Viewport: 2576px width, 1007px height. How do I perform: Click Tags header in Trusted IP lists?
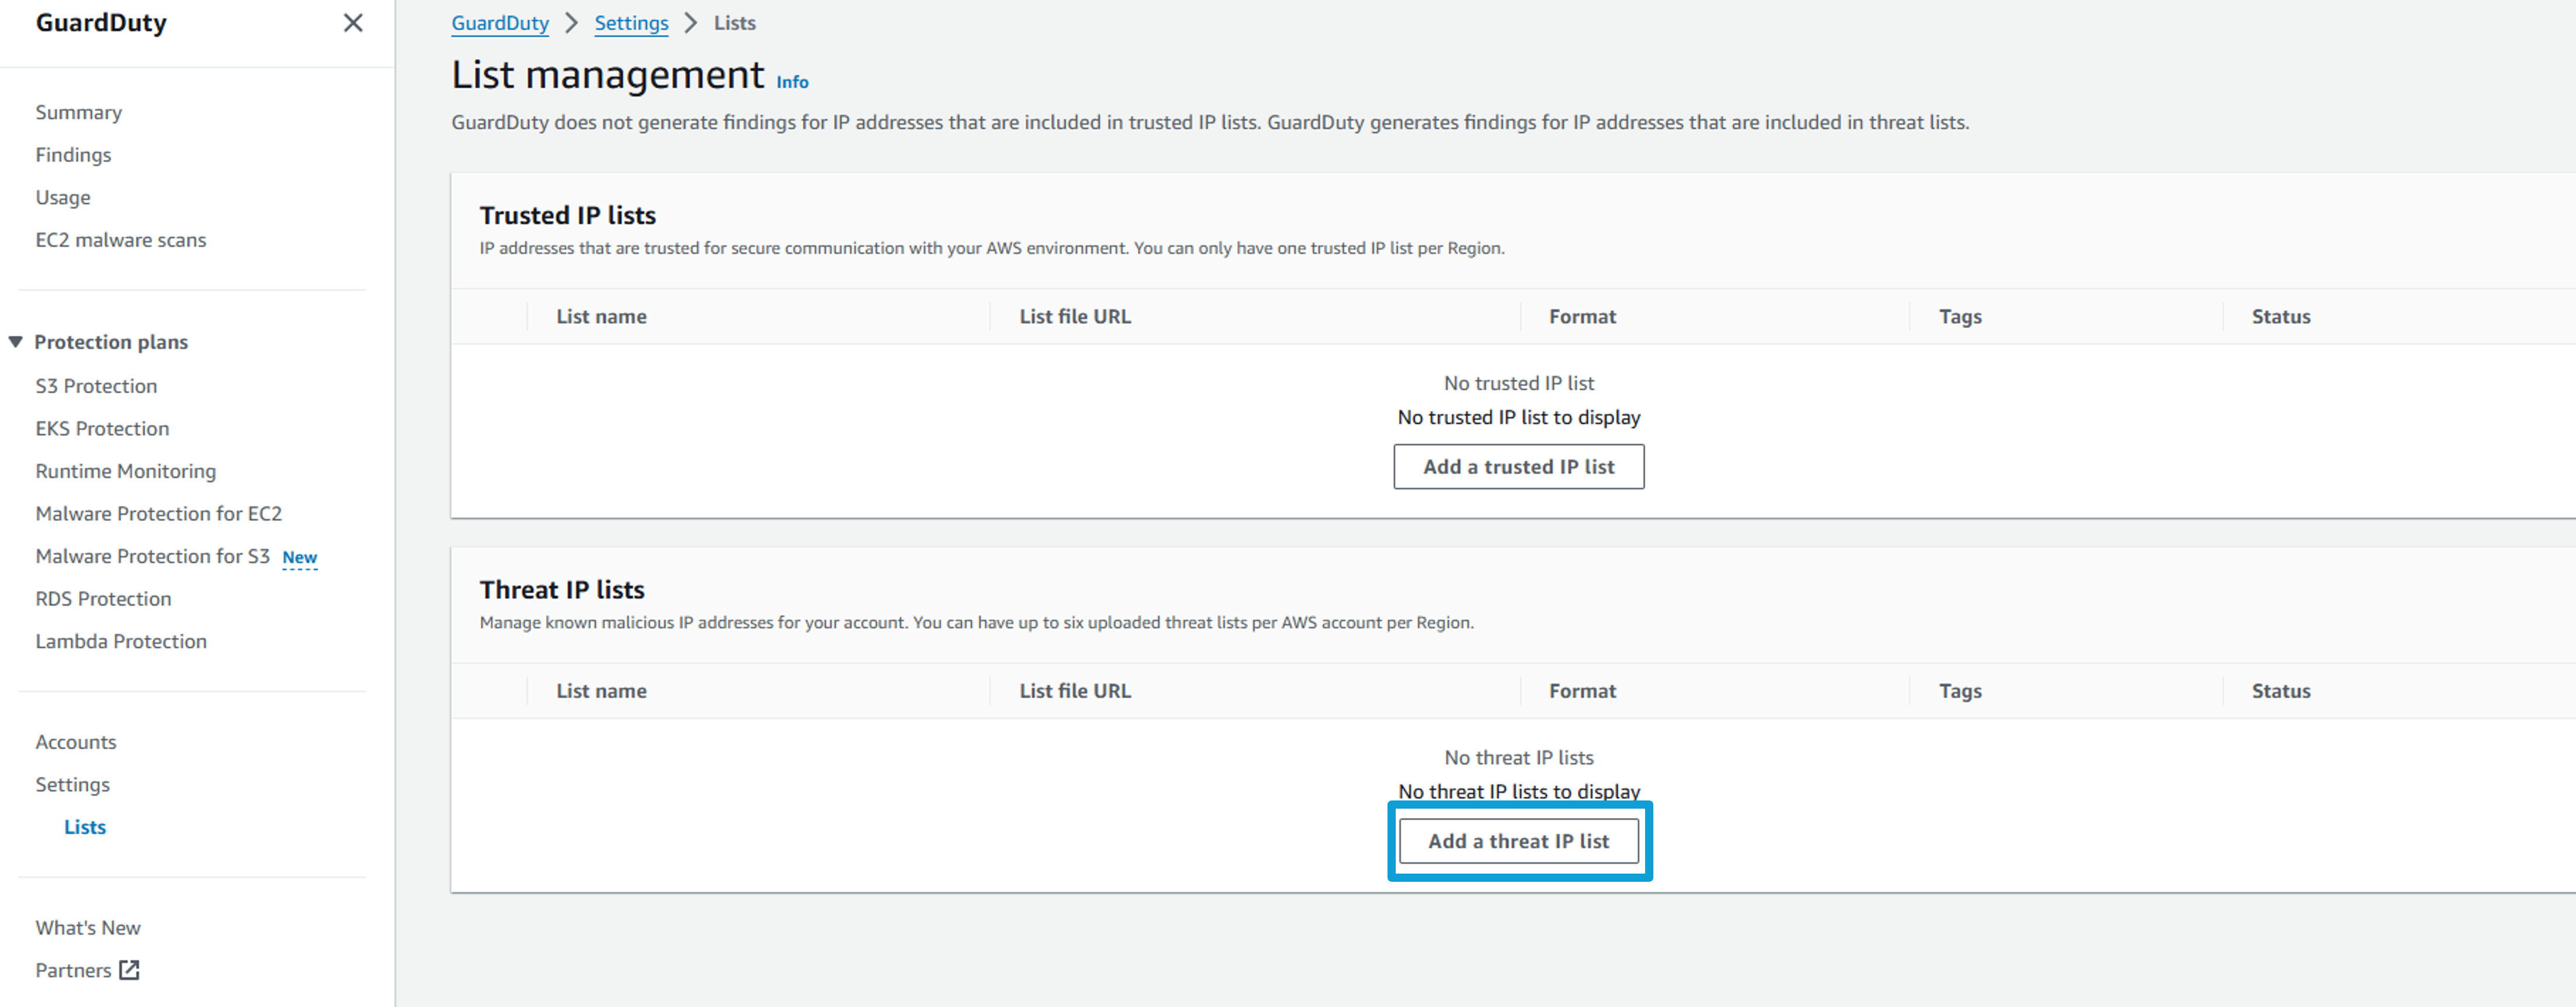coord(1961,317)
